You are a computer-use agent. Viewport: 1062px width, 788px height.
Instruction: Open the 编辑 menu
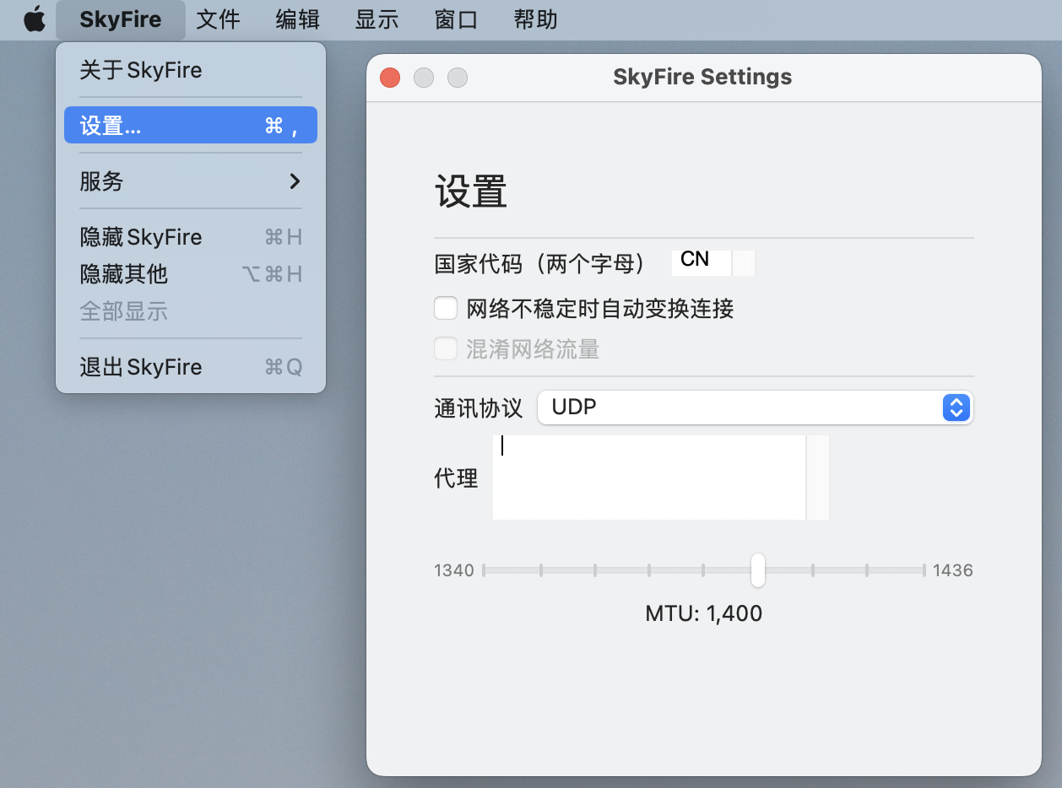[x=298, y=19]
